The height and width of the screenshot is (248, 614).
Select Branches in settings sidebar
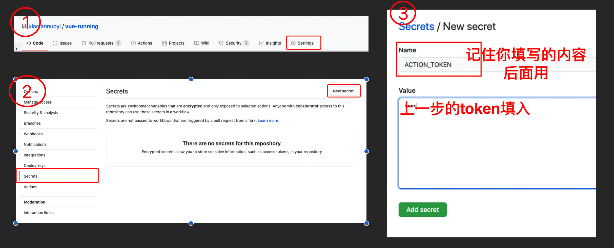(58, 123)
